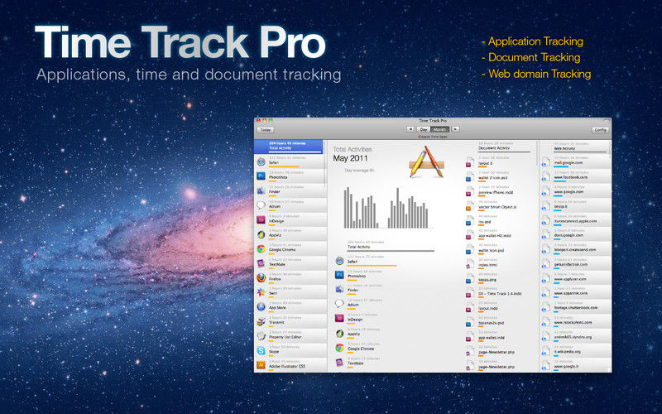The width and height of the screenshot is (662, 414).
Task: Advance to the next time span arrow
Action: click(x=456, y=129)
